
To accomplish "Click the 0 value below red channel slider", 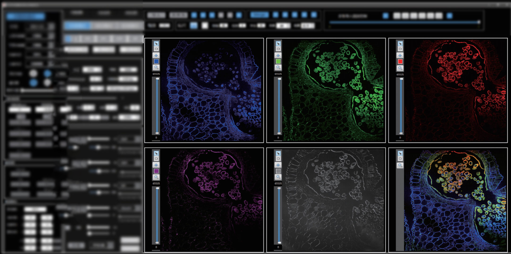I will [400, 137].
